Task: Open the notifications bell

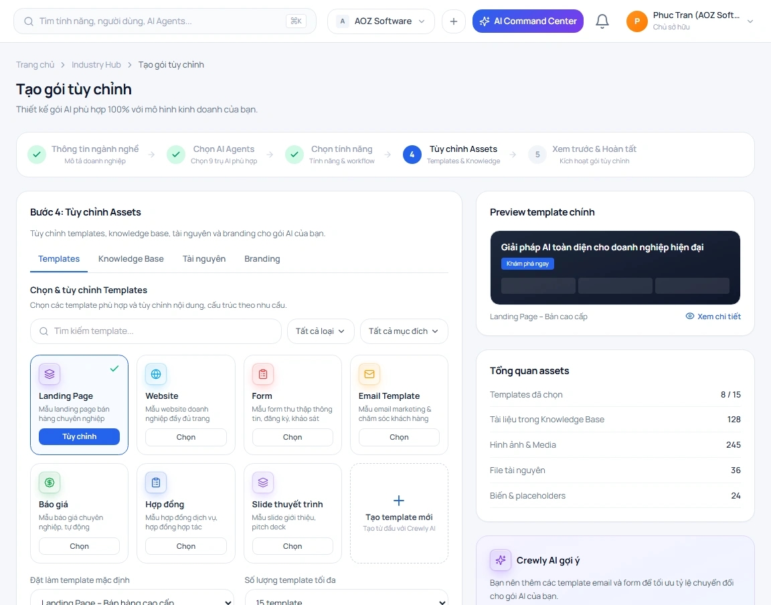Action: pos(602,21)
